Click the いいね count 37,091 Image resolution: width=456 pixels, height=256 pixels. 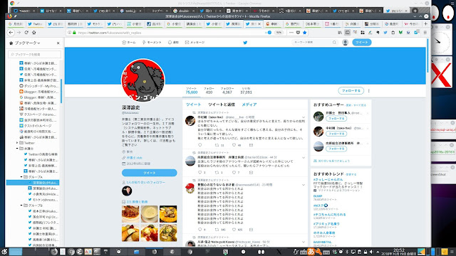[246, 90]
